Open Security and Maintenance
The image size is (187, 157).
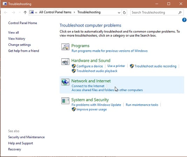coord(26,137)
